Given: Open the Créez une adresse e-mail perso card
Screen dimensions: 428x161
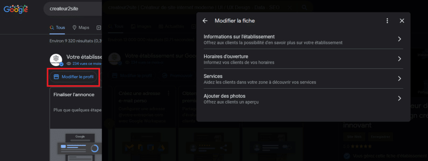Looking at the screenshot, I should (145, 124).
